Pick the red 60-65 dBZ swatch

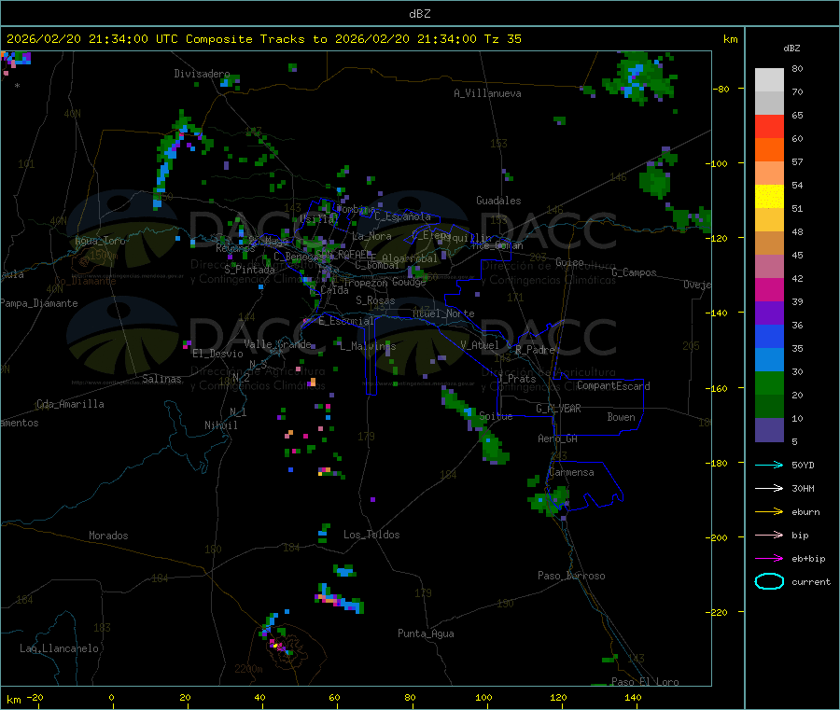click(769, 126)
